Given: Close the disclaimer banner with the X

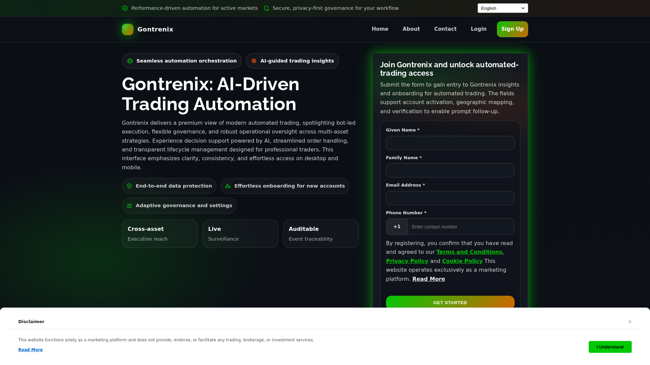Looking at the screenshot, I should tap(630, 322).
